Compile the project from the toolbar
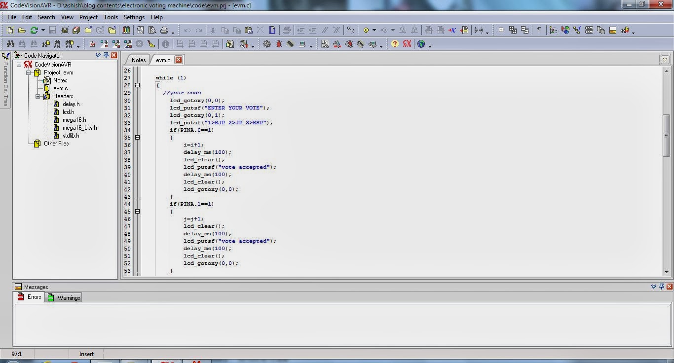The image size is (674, 363). tap(105, 44)
